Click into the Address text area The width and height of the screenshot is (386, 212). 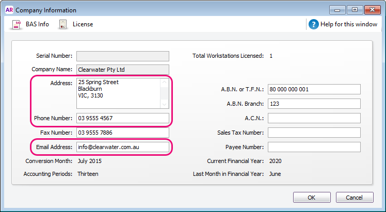point(118,93)
